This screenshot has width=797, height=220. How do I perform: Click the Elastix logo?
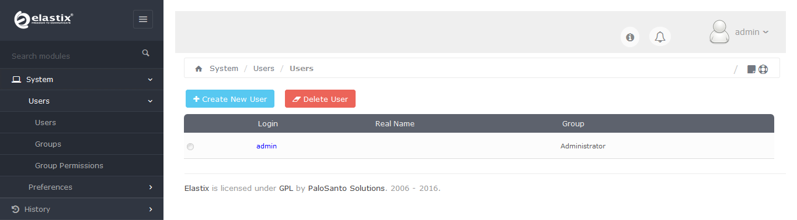coord(43,20)
